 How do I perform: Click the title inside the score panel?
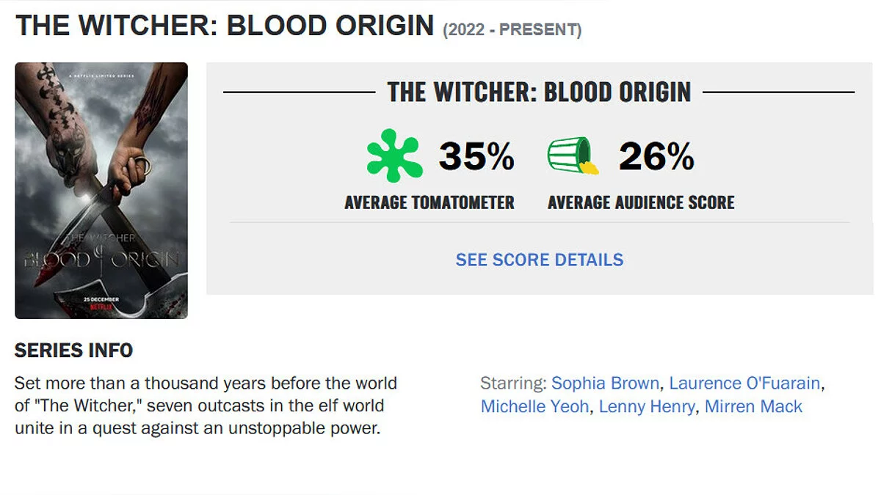(539, 92)
